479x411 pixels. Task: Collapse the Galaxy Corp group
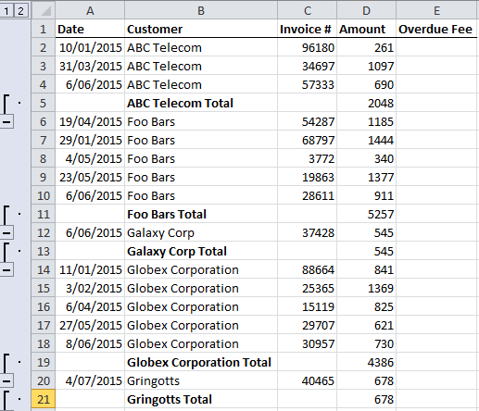point(6,270)
